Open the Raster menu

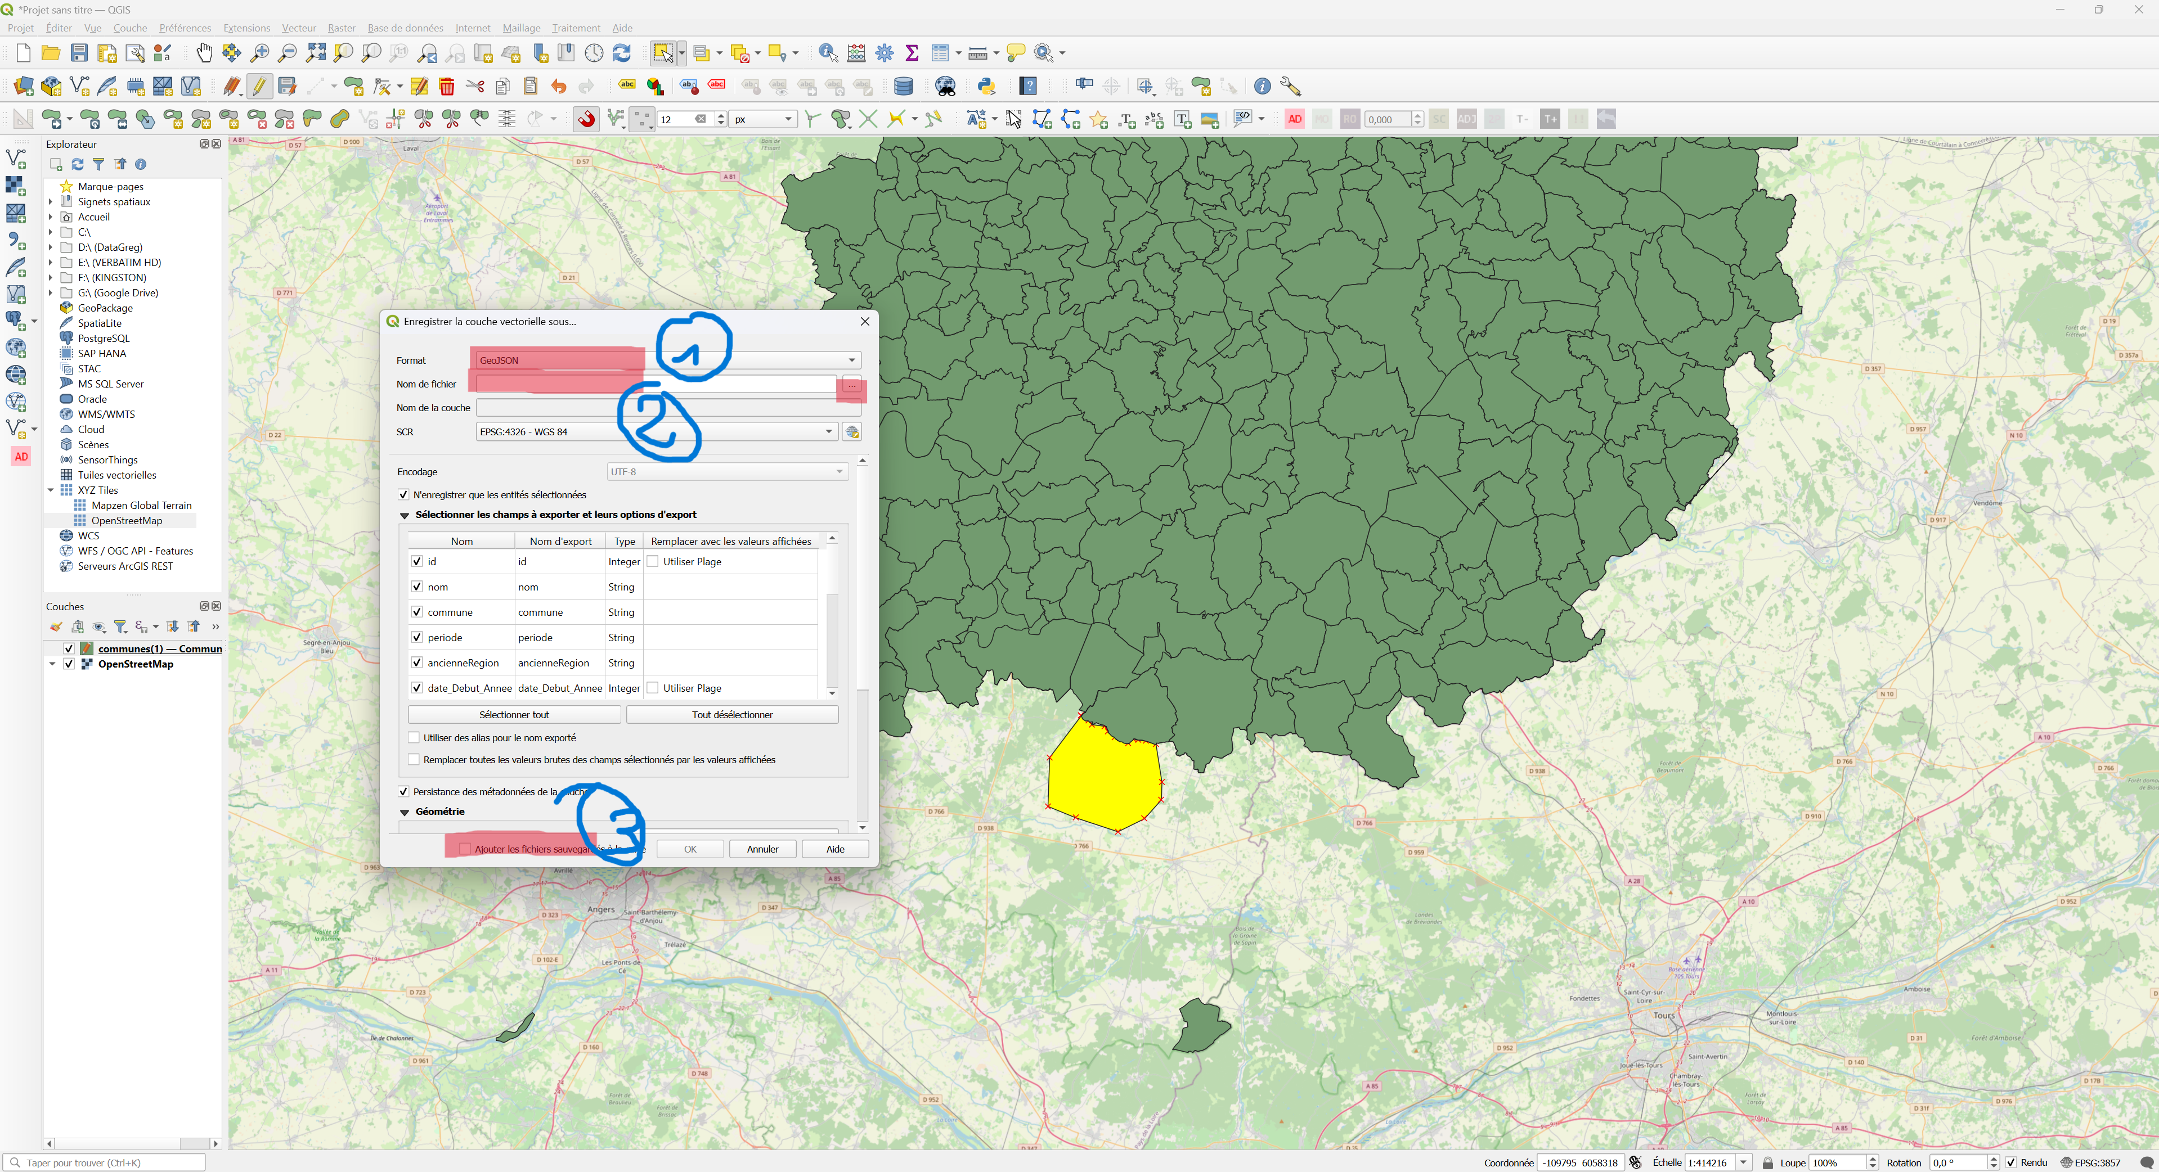[x=341, y=28]
